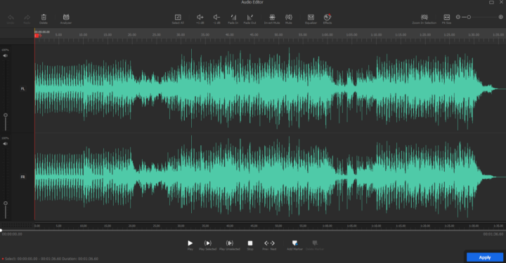Click Play Selected button

click(207, 243)
